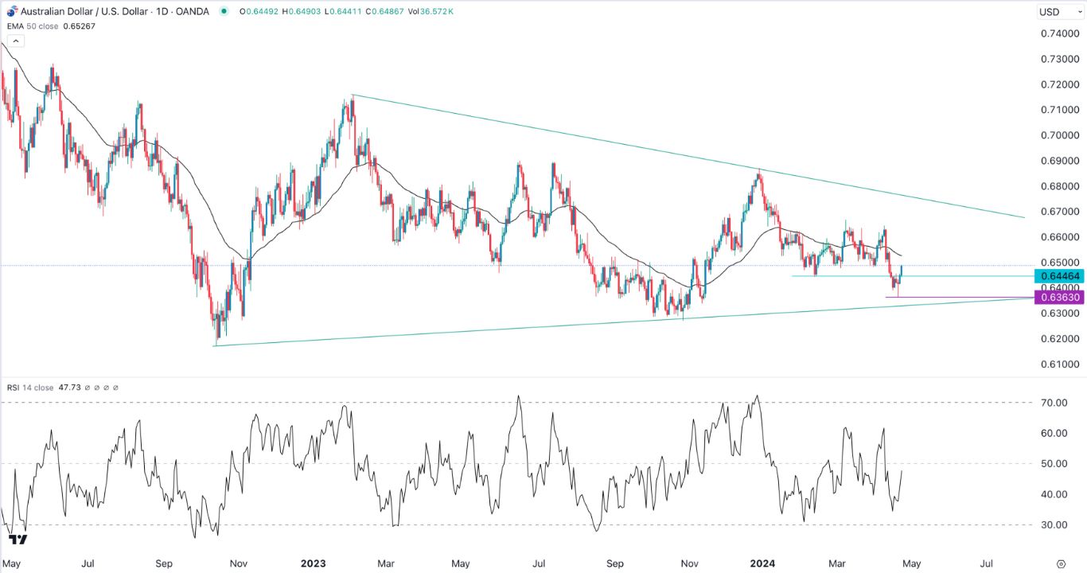Click the 2023 label on the time axis

(x=314, y=563)
